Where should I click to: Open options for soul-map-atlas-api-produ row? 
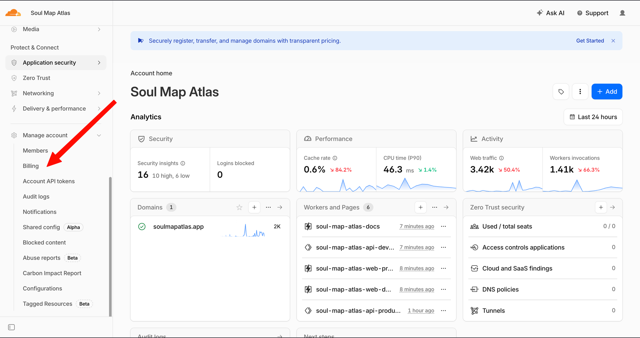tap(444, 310)
